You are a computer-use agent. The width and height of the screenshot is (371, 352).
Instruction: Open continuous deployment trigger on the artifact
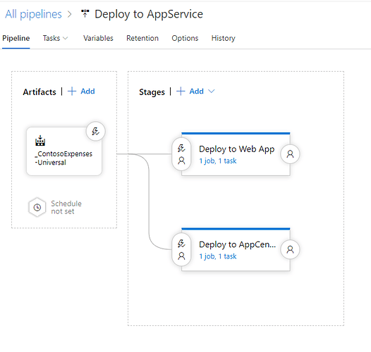96,132
